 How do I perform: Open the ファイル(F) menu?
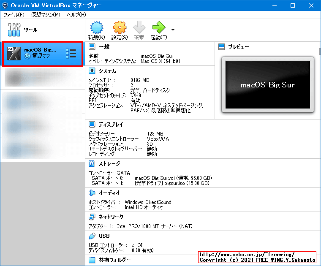[x=14, y=15]
